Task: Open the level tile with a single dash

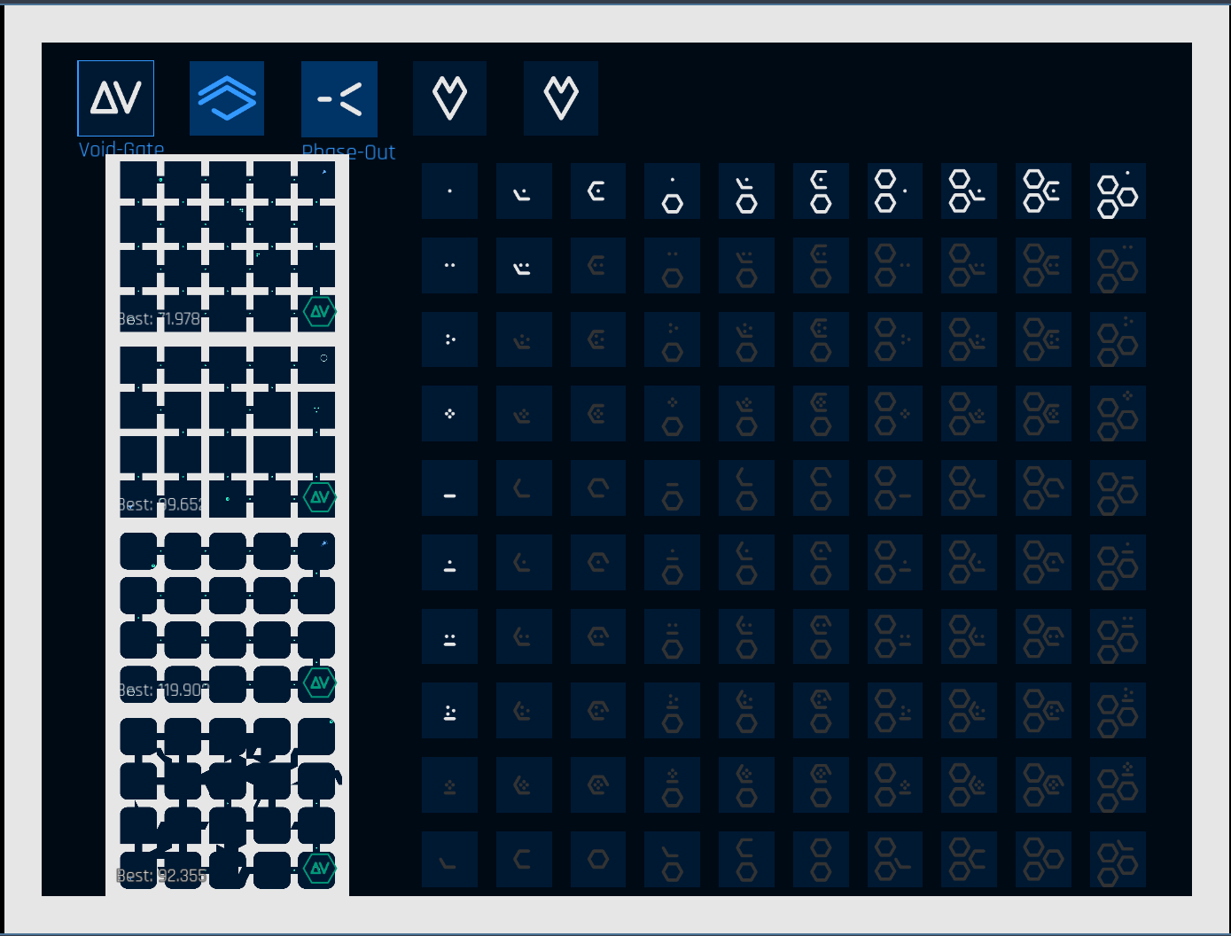Action: [450, 488]
